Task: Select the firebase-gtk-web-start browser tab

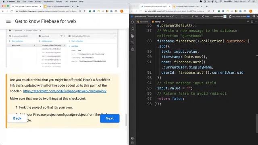Action: [x=155, y=6]
